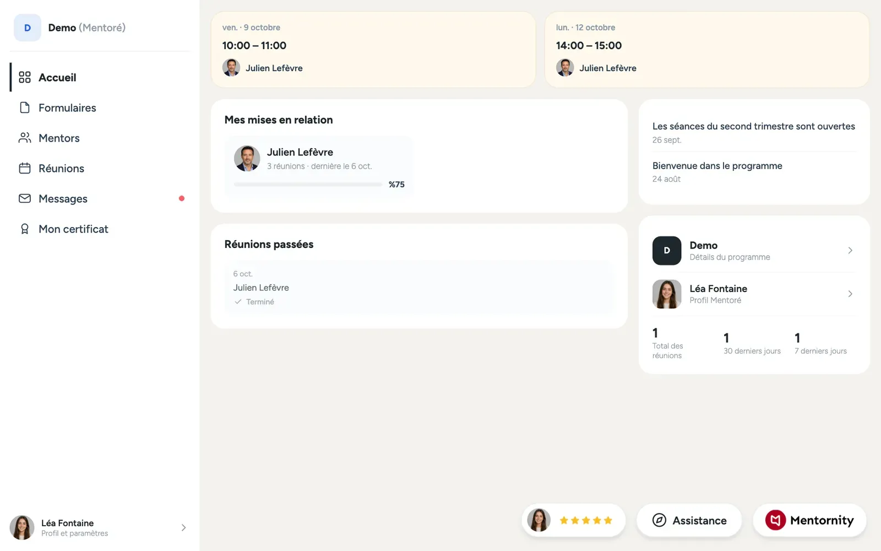Click the Assistance compass icon
The width and height of the screenshot is (881, 551).
click(659, 520)
